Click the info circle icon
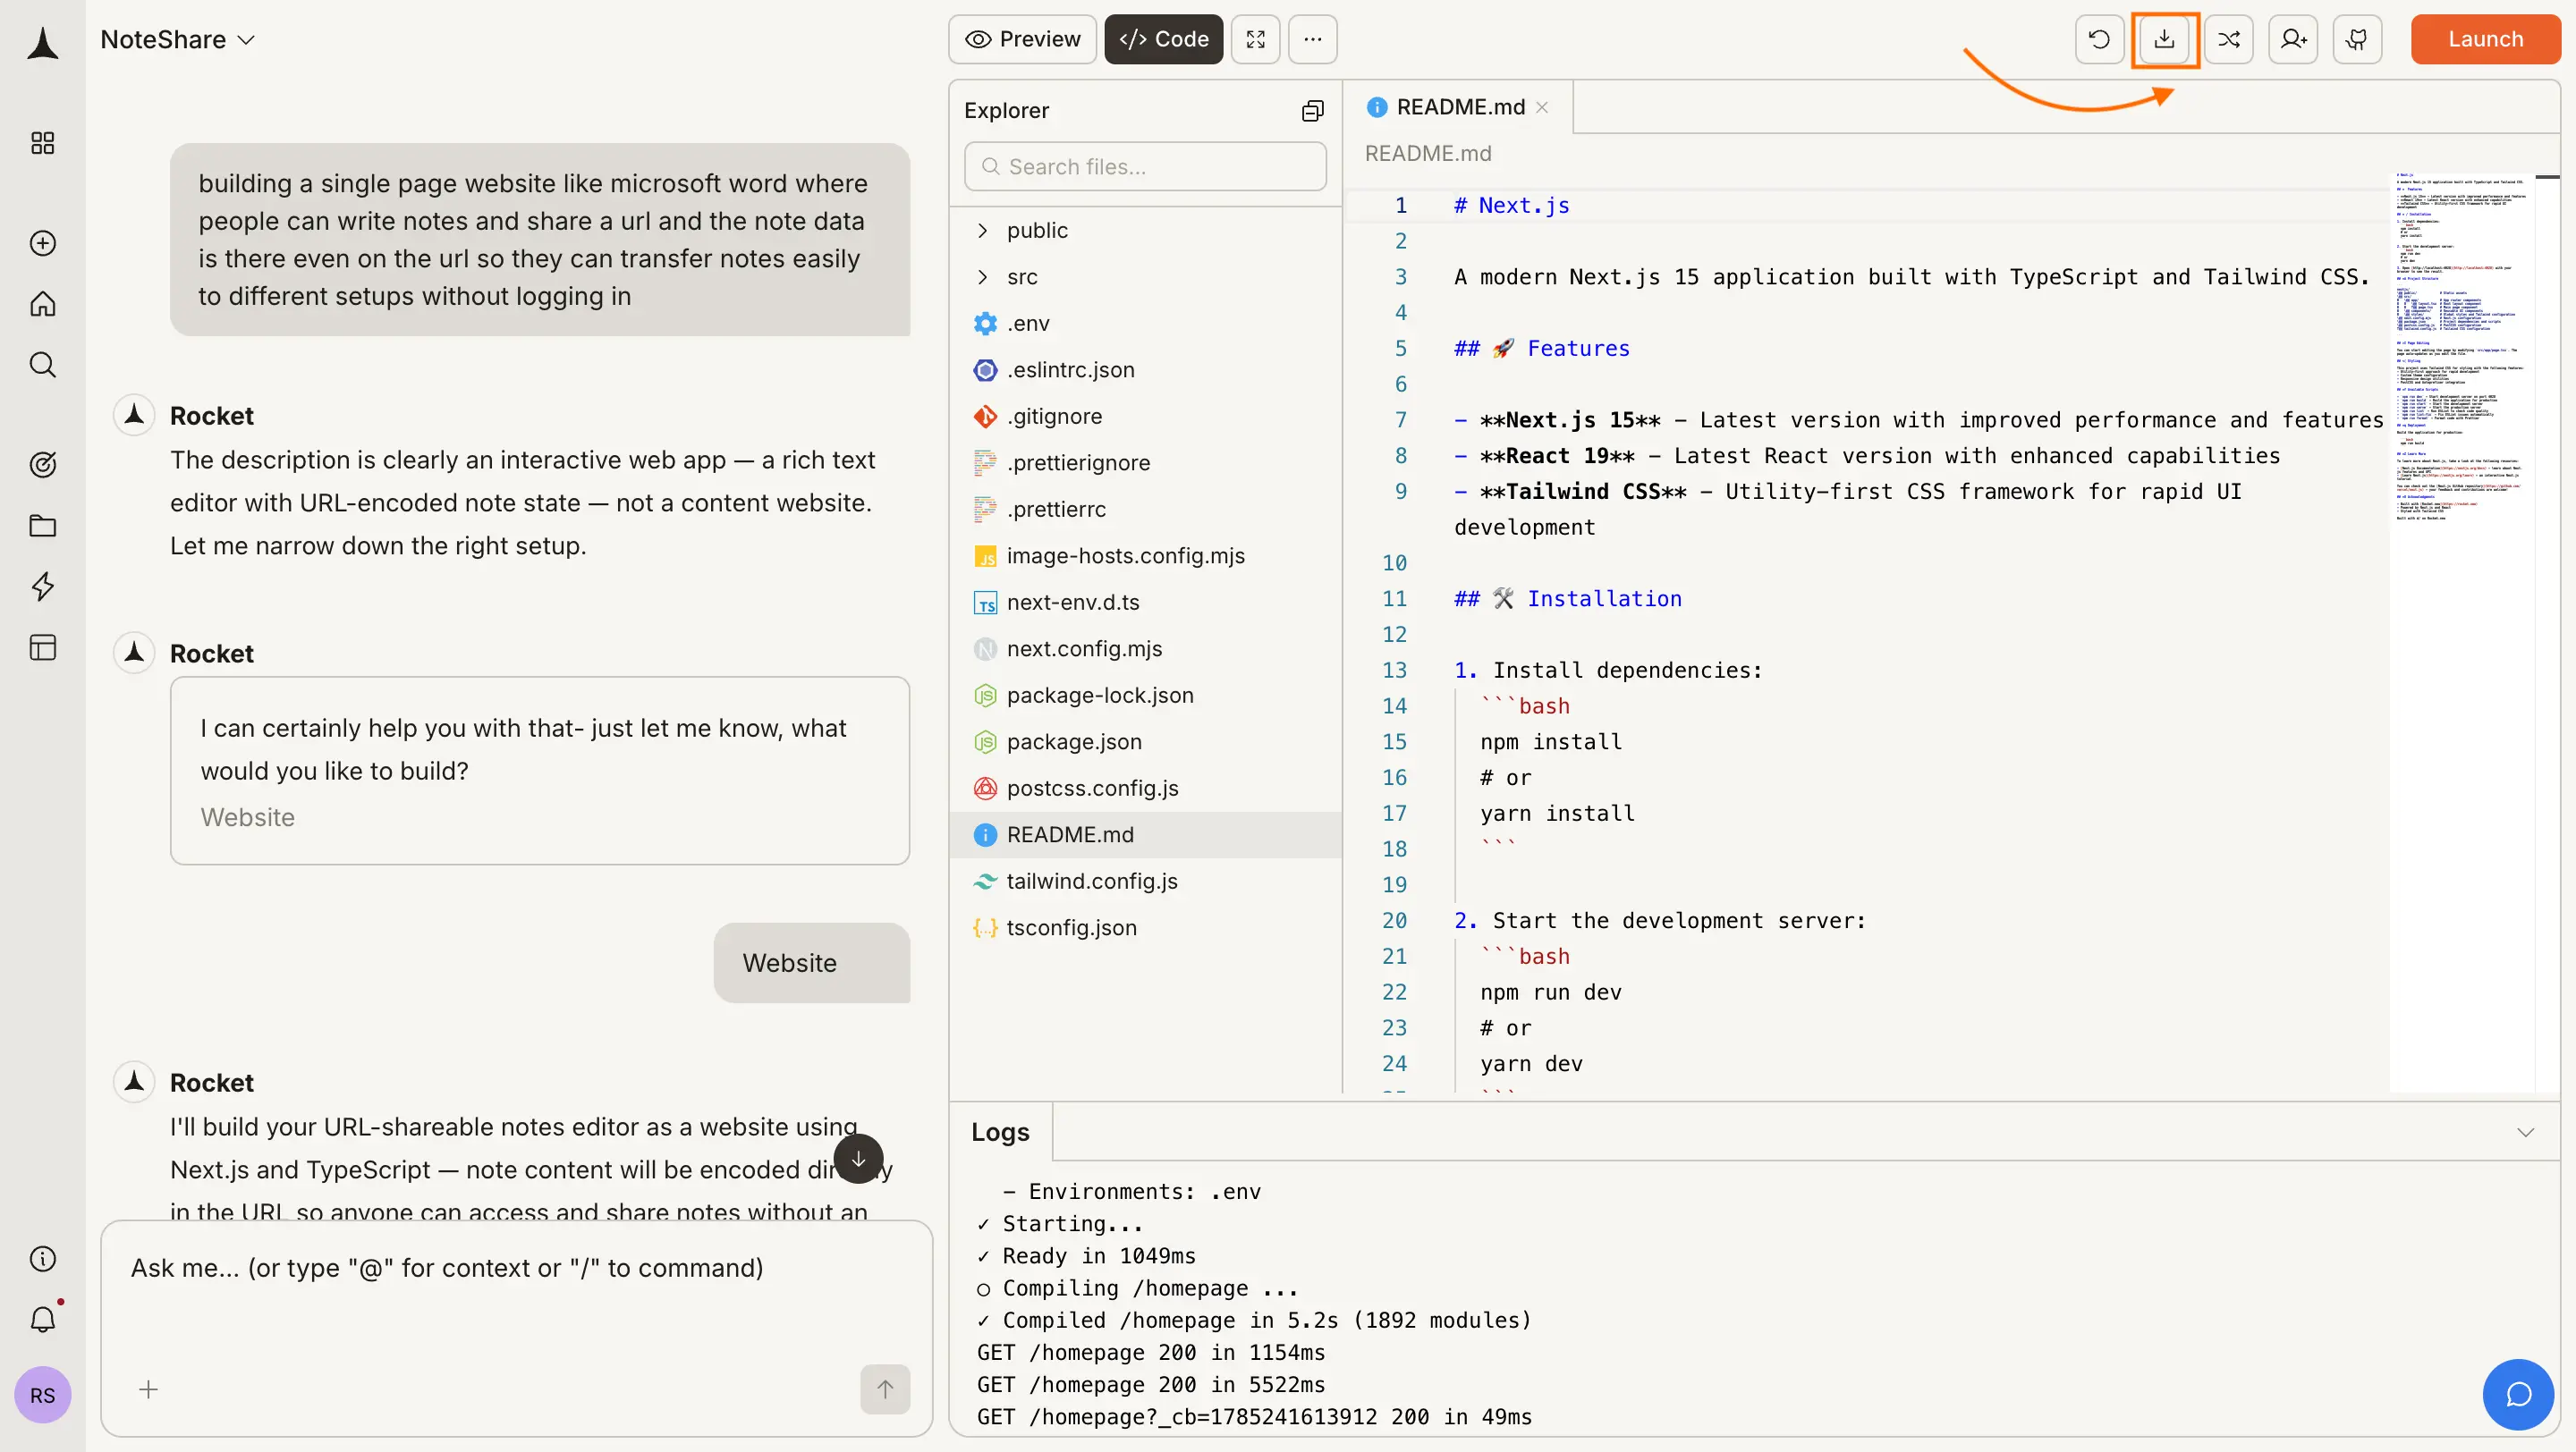The width and height of the screenshot is (2576, 1452). coord(43,1259)
